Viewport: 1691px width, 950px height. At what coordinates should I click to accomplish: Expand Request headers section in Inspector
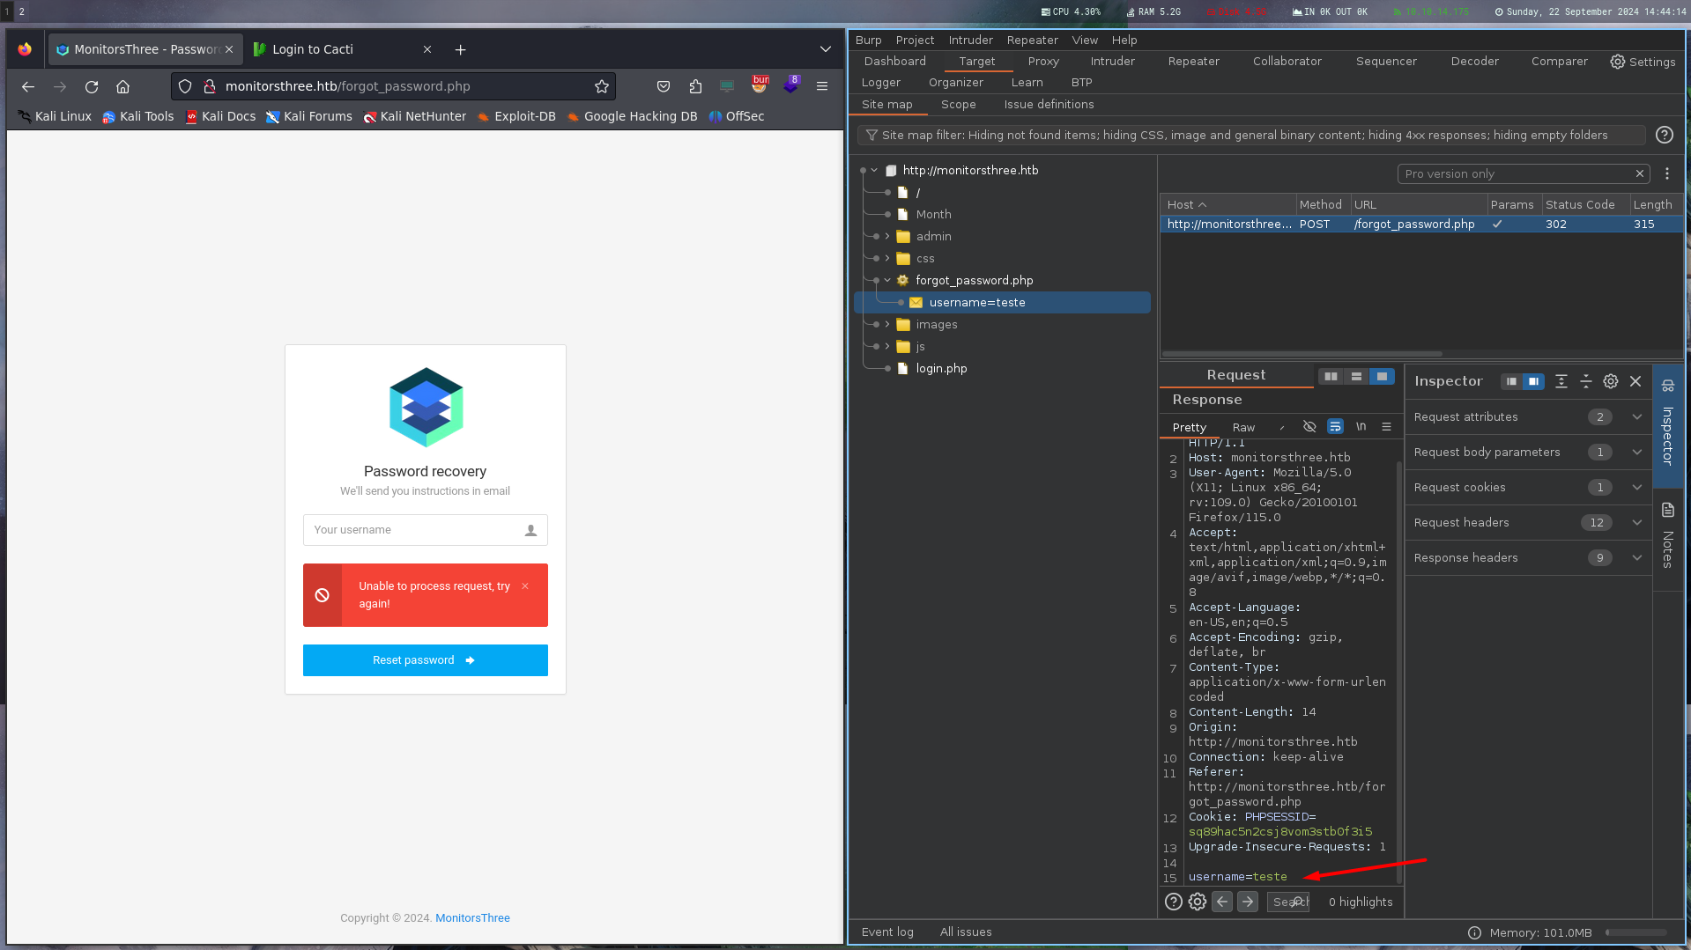[x=1636, y=523]
